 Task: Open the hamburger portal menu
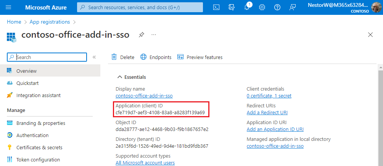pos(8,7)
